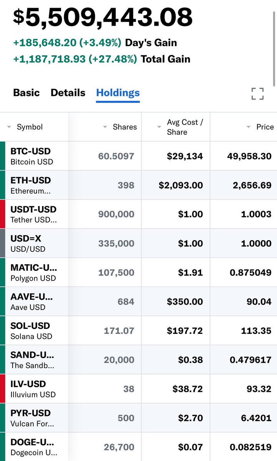Select the +185,648.20 Day's Gain value

[x=67, y=43]
